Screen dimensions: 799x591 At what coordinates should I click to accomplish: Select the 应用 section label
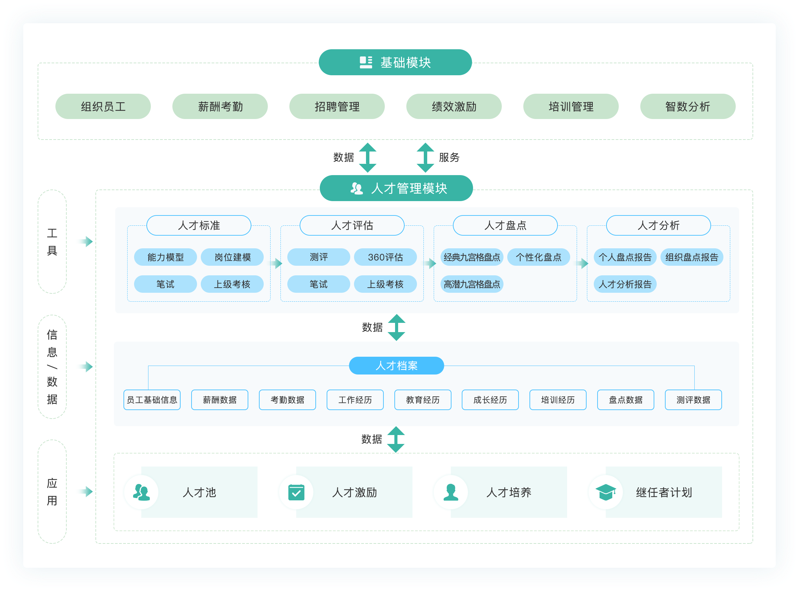point(52,492)
